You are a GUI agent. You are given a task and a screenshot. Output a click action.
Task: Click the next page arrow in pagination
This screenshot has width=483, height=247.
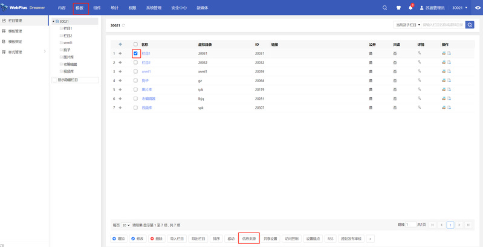click(x=459, y=225)
